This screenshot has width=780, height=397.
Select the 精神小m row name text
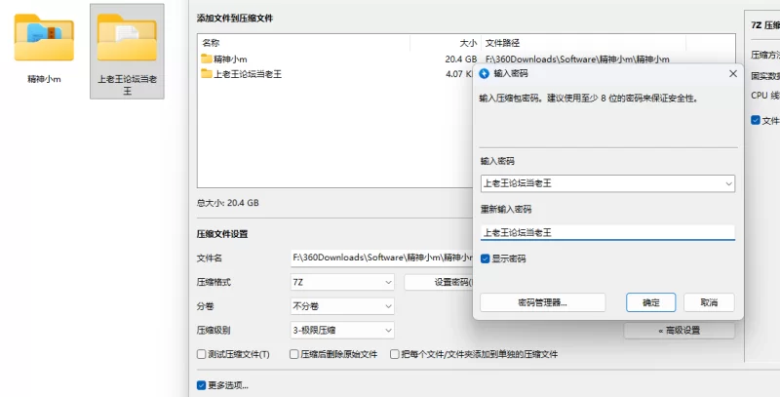pos(230,60)
